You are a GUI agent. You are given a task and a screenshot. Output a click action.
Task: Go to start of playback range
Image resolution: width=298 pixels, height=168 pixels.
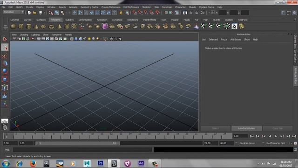click(x=251, y=136)
